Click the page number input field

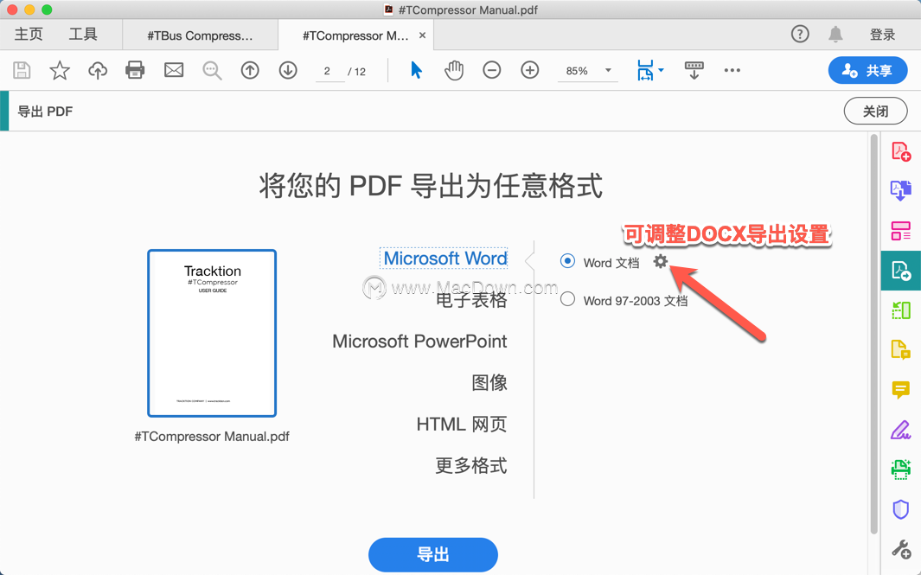[x=329, y=71]
